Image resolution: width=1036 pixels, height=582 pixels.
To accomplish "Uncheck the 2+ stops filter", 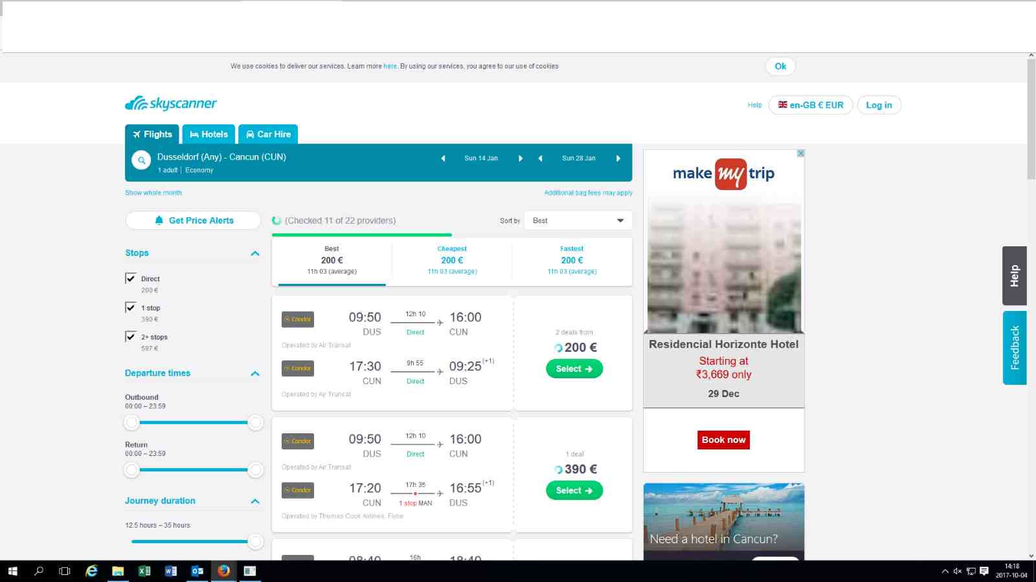I will click(131, 337).
